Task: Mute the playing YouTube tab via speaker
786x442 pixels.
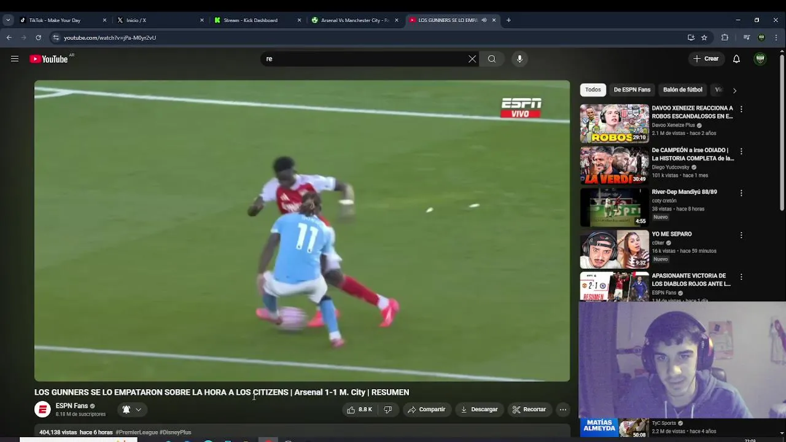Action: point(484,20)
